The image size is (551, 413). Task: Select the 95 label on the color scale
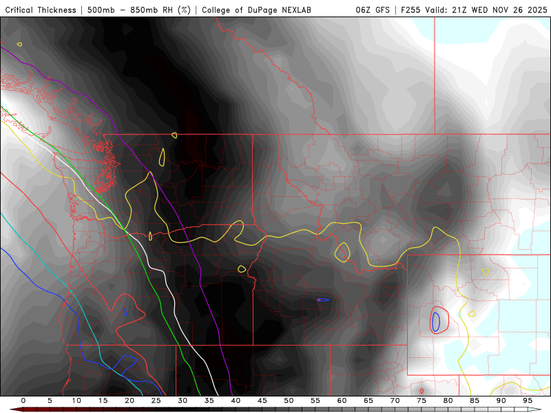[528, 401]
